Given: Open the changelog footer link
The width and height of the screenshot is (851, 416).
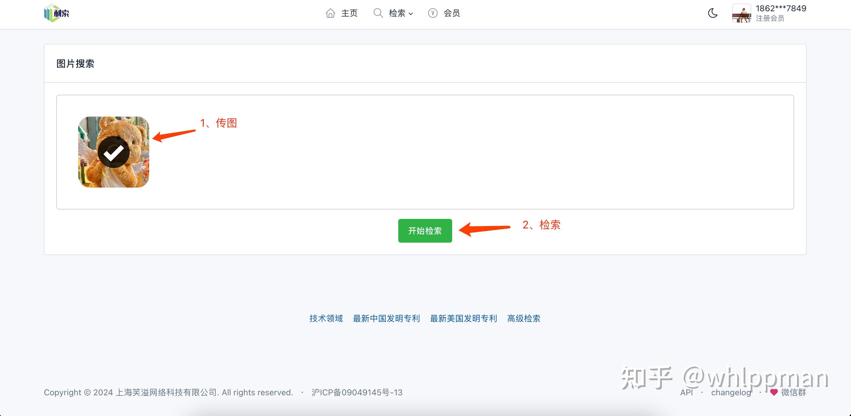Looking at the screenshot, I should [731, 392].
